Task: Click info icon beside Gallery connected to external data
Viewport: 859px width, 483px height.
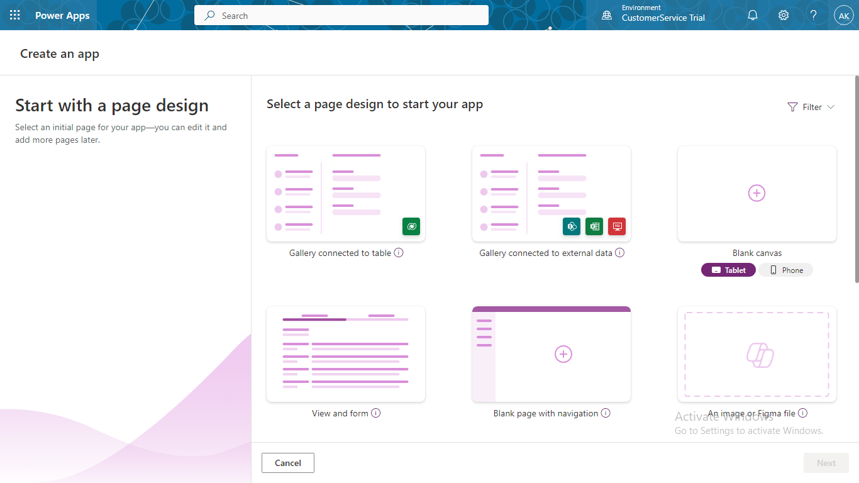Action: [619, 253]
